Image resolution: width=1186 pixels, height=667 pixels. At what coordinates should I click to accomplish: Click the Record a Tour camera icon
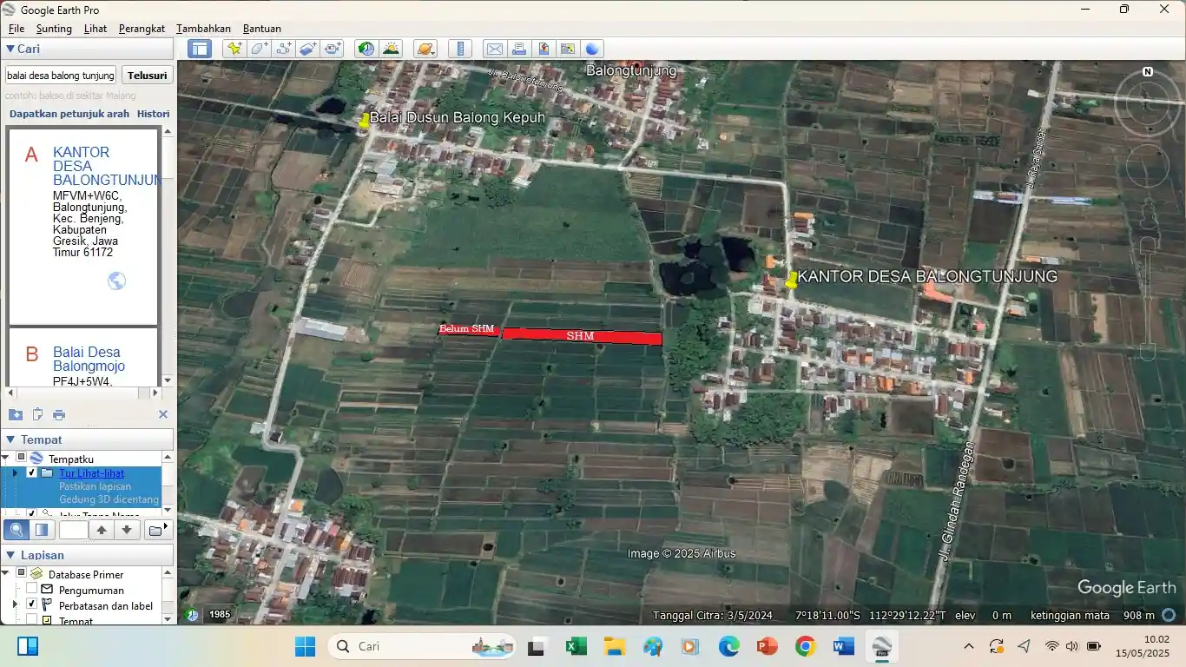333,49
